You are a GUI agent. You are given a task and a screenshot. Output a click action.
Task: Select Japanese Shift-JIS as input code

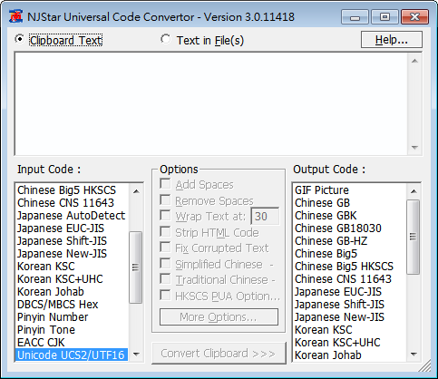tap(62, 241)
